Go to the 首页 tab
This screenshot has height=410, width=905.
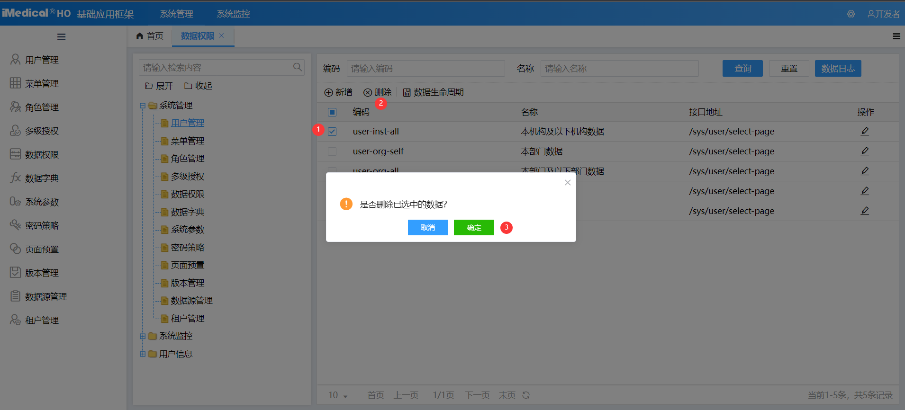coord(150,36)
